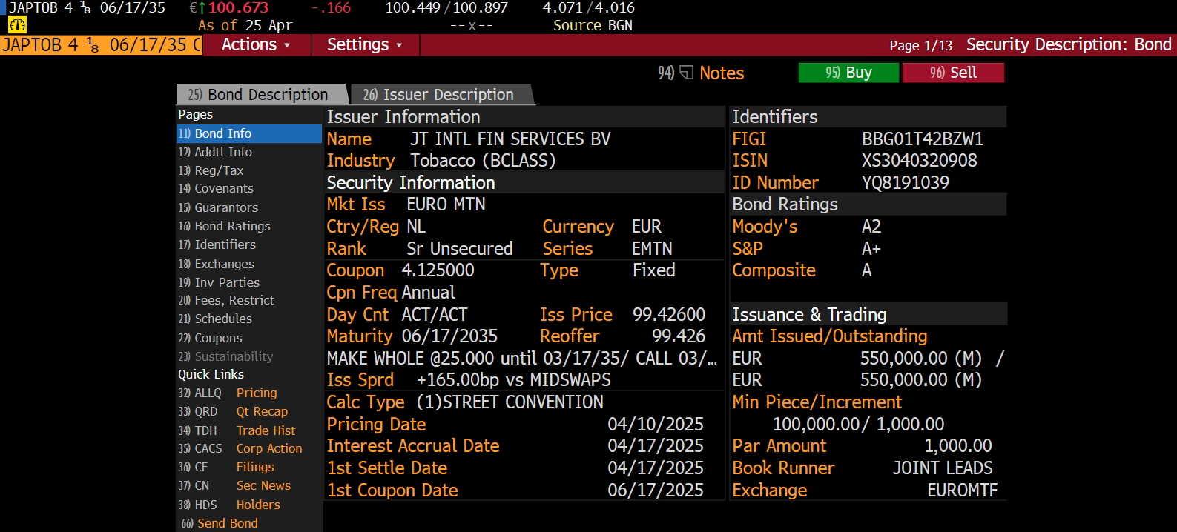Click the red Sell button
The width and height of the screenshot is (1177, 532).
pos(953,73)
